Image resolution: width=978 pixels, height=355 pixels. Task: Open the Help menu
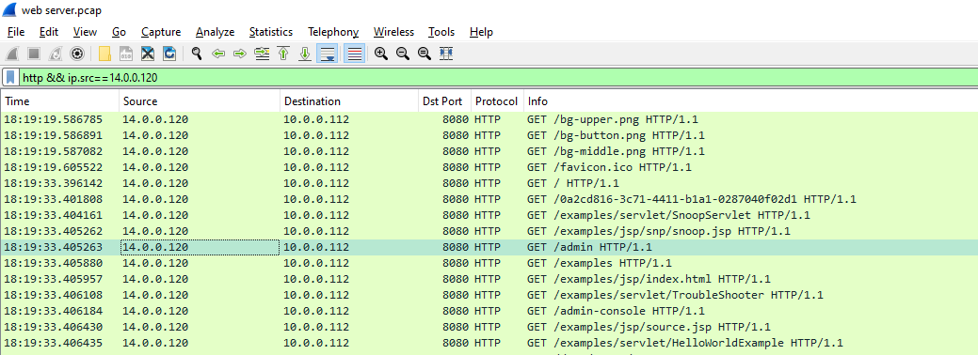click(x=481, y=32)
